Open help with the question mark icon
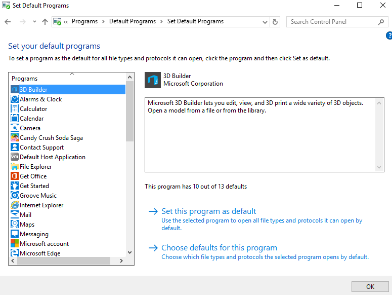The width and height of the screenshot is (392, 295). click(389, 35)
